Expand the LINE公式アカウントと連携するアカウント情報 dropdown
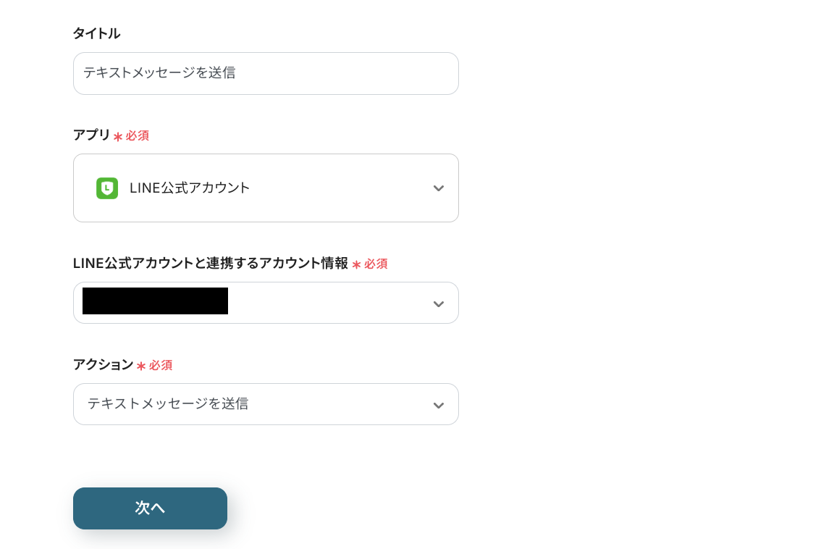This screenshot has height=549, width=834. pos(266,303)
